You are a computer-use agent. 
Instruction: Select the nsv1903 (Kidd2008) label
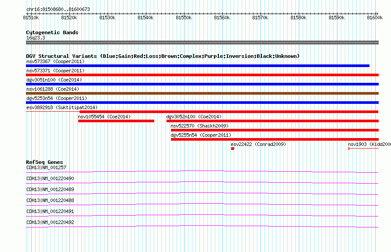[369, 144]
